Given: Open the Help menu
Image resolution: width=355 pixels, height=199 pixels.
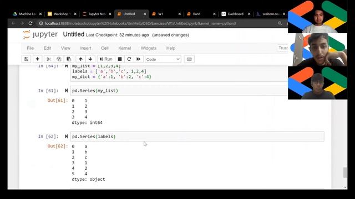Looking at the screenshot, I should tap(171, 48).
